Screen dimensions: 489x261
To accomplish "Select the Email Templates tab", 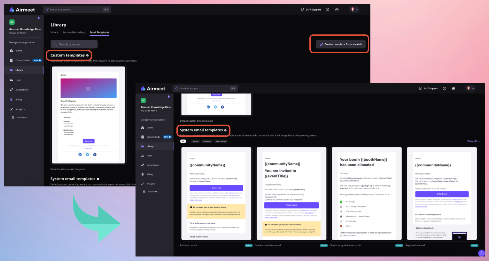I will click(x=99, y=33).
